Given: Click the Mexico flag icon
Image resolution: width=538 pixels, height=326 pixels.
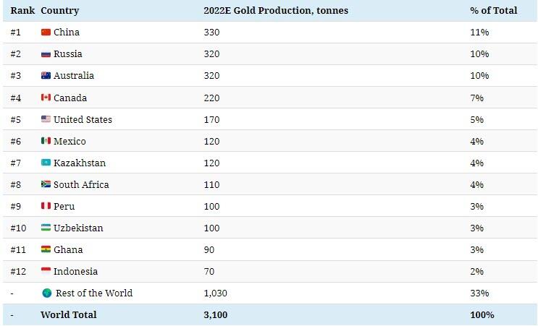Looking at the screenshot, I should (46, 141).
